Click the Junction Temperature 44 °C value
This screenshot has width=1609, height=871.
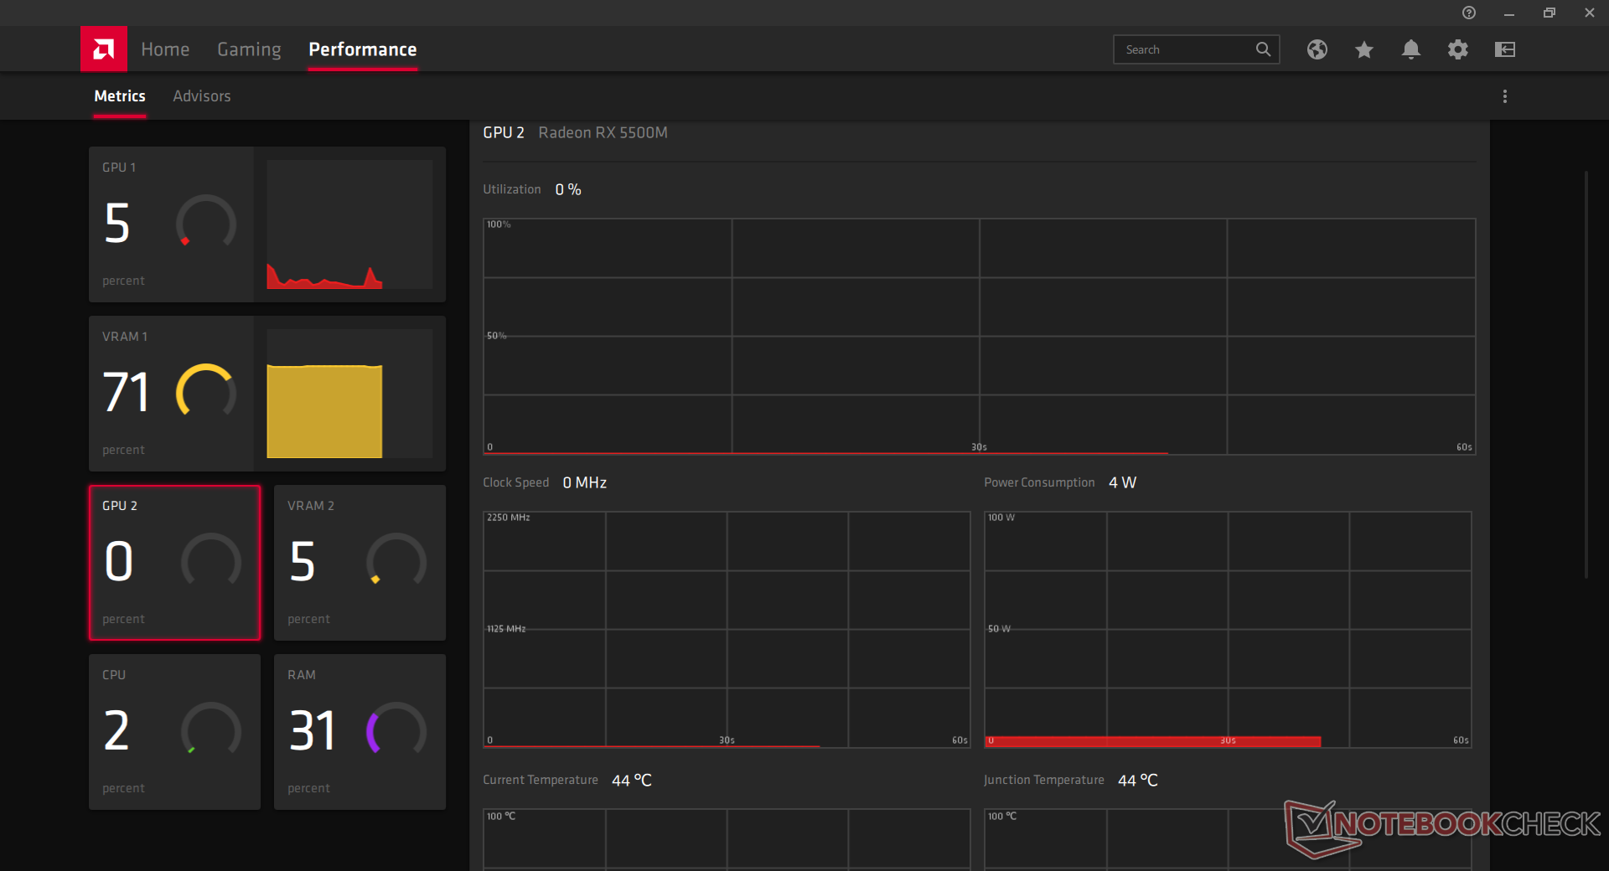[x=1138, y=781]
